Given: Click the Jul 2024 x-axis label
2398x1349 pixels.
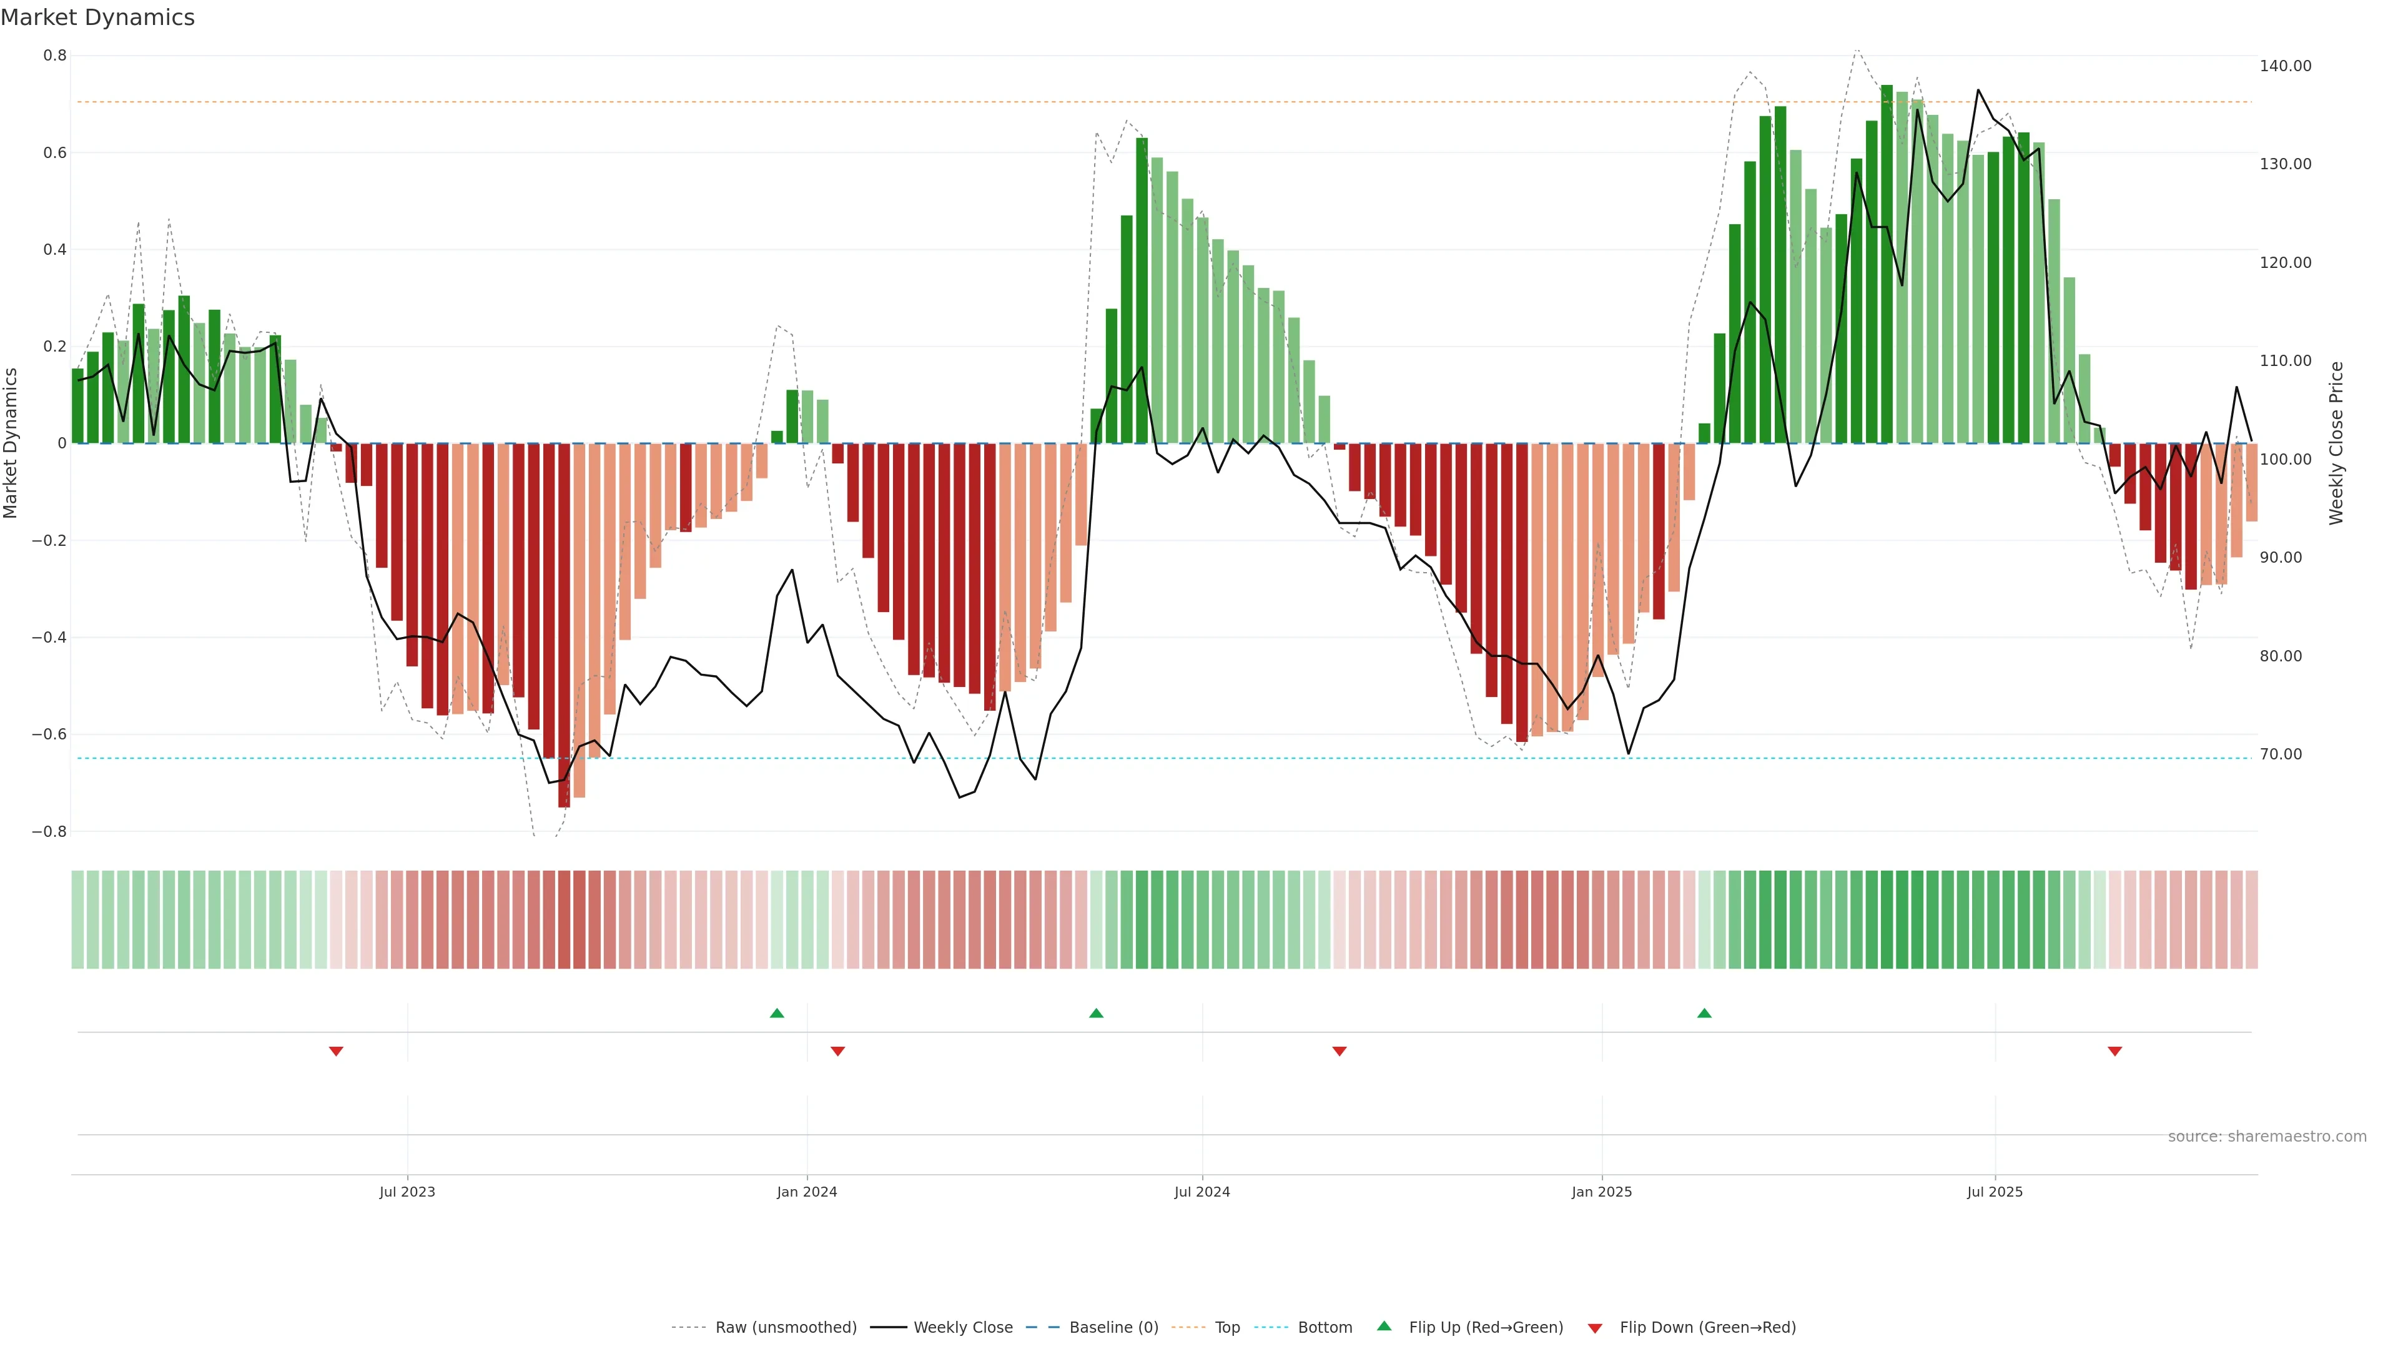Looking at the screenshot, I should pos(1201,1192).
